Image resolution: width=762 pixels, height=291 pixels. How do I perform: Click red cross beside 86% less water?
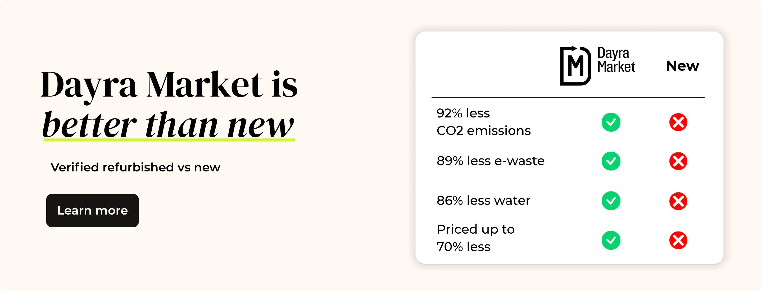678,201
